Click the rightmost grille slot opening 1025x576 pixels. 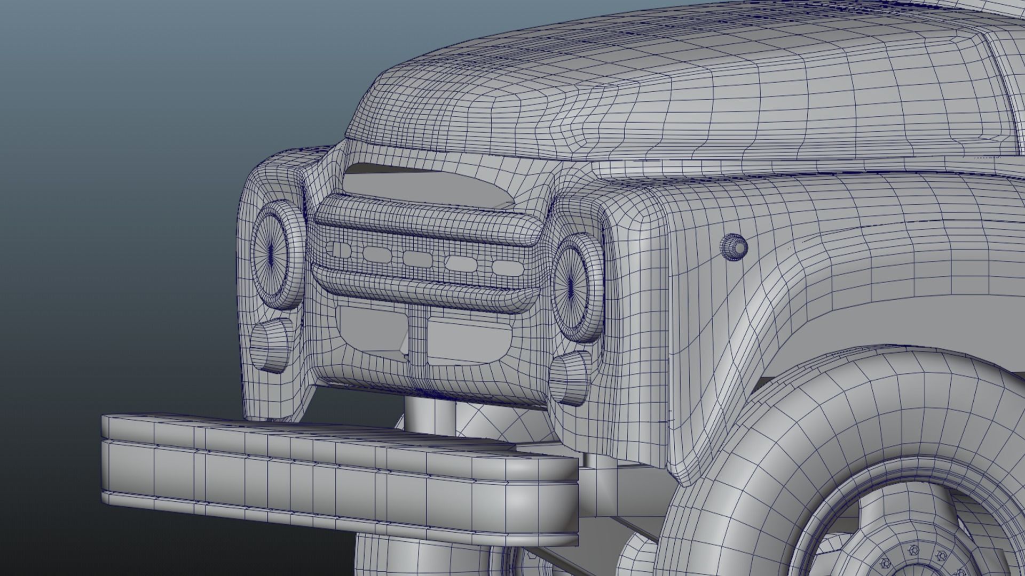pos(508,268)
